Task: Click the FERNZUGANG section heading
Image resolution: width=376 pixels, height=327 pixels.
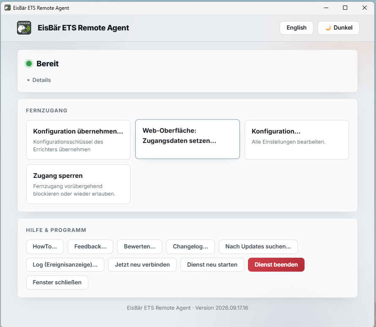Action: tap(47, 111)
